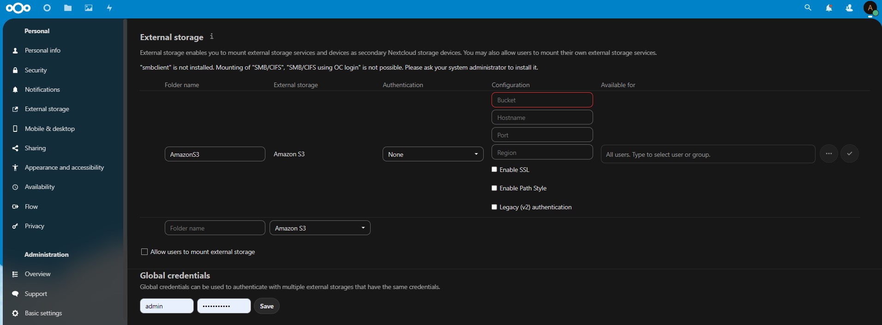The height and width of the screenshot is (325, 882).
Task: Toggle Allow users to mount external storage
Action: pyautogui.click(x=144, y=252)
